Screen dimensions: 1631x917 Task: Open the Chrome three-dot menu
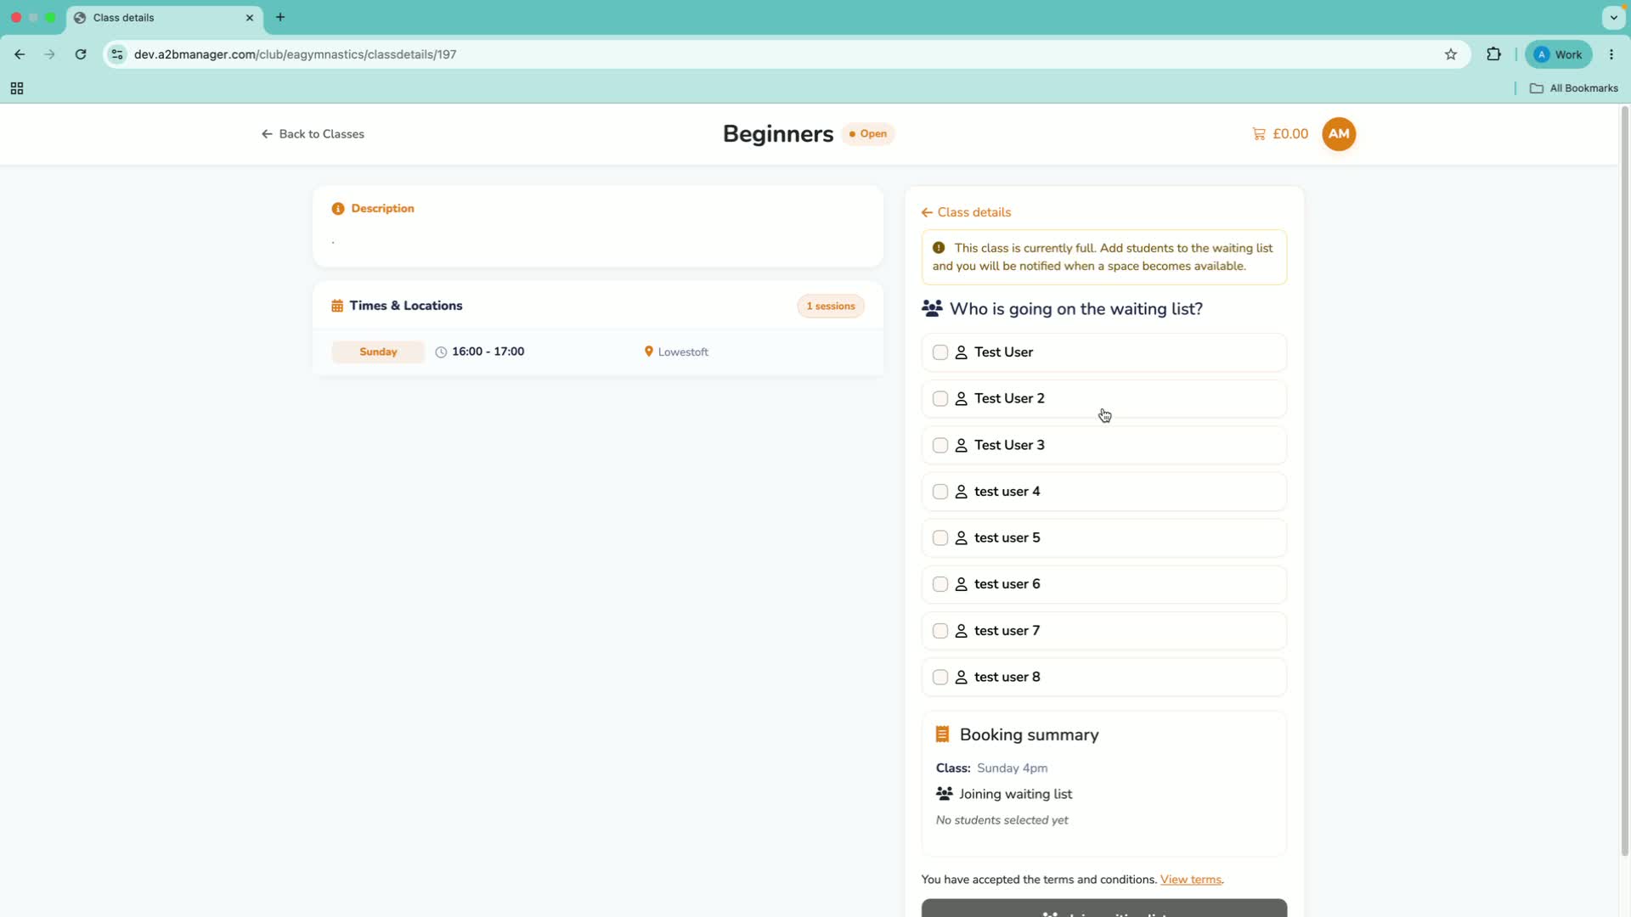(1611, 54)
